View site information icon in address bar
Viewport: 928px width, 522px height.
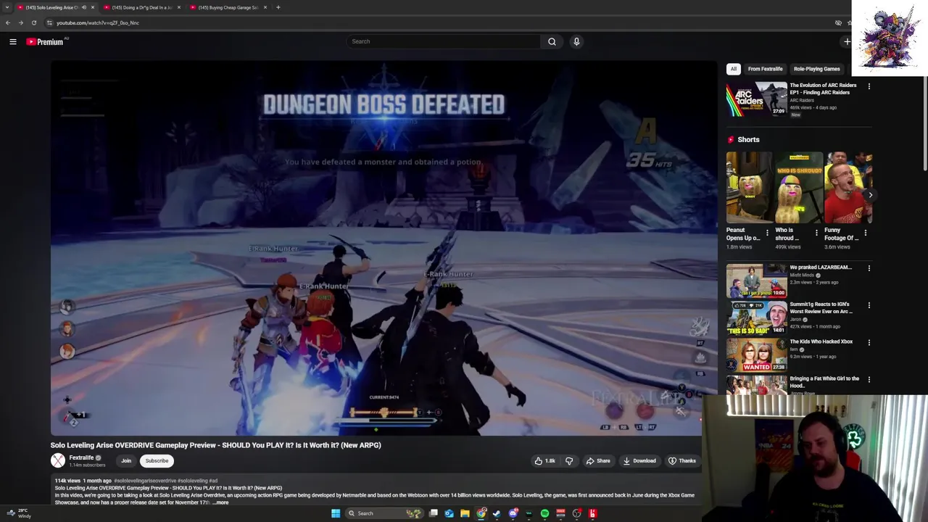pos(49,22)
